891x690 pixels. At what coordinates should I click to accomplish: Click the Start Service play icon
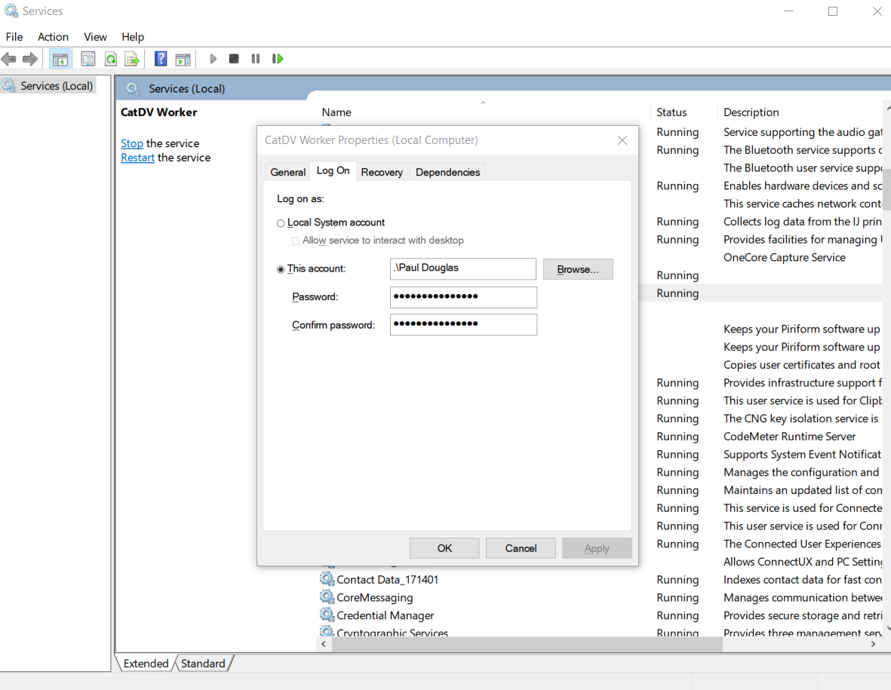(213, 59)
